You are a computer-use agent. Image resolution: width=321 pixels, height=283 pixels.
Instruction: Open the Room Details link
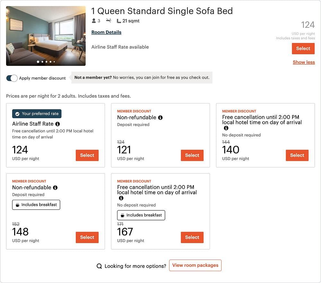tap(106, 32)
